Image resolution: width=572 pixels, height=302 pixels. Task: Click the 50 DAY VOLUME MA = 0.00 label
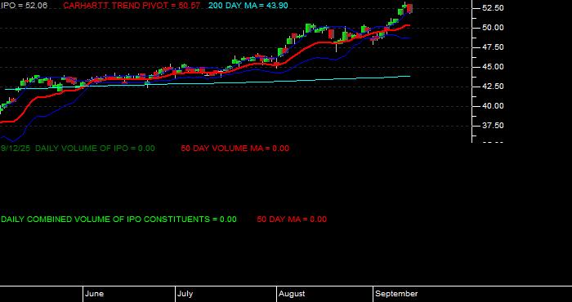coord(235,149)
